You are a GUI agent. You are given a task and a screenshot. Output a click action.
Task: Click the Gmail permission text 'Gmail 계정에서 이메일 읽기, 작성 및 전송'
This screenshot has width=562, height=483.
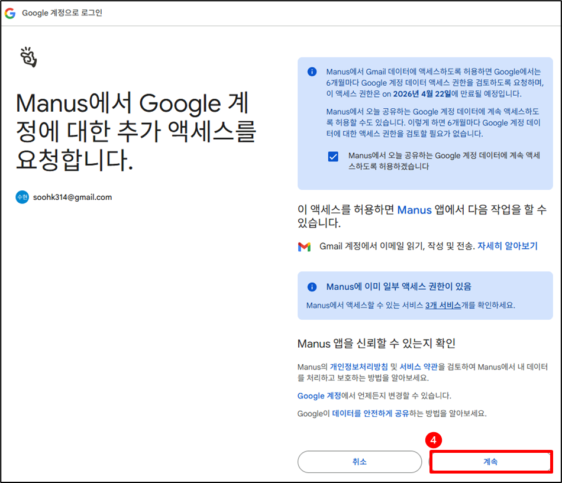(x=397, y=246)
